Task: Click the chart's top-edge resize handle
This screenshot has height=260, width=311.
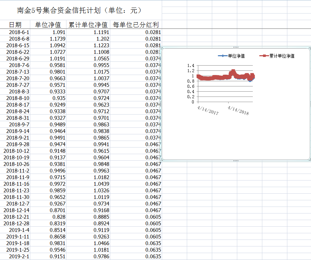Action: pyautogui.click(x=236, y=47)
